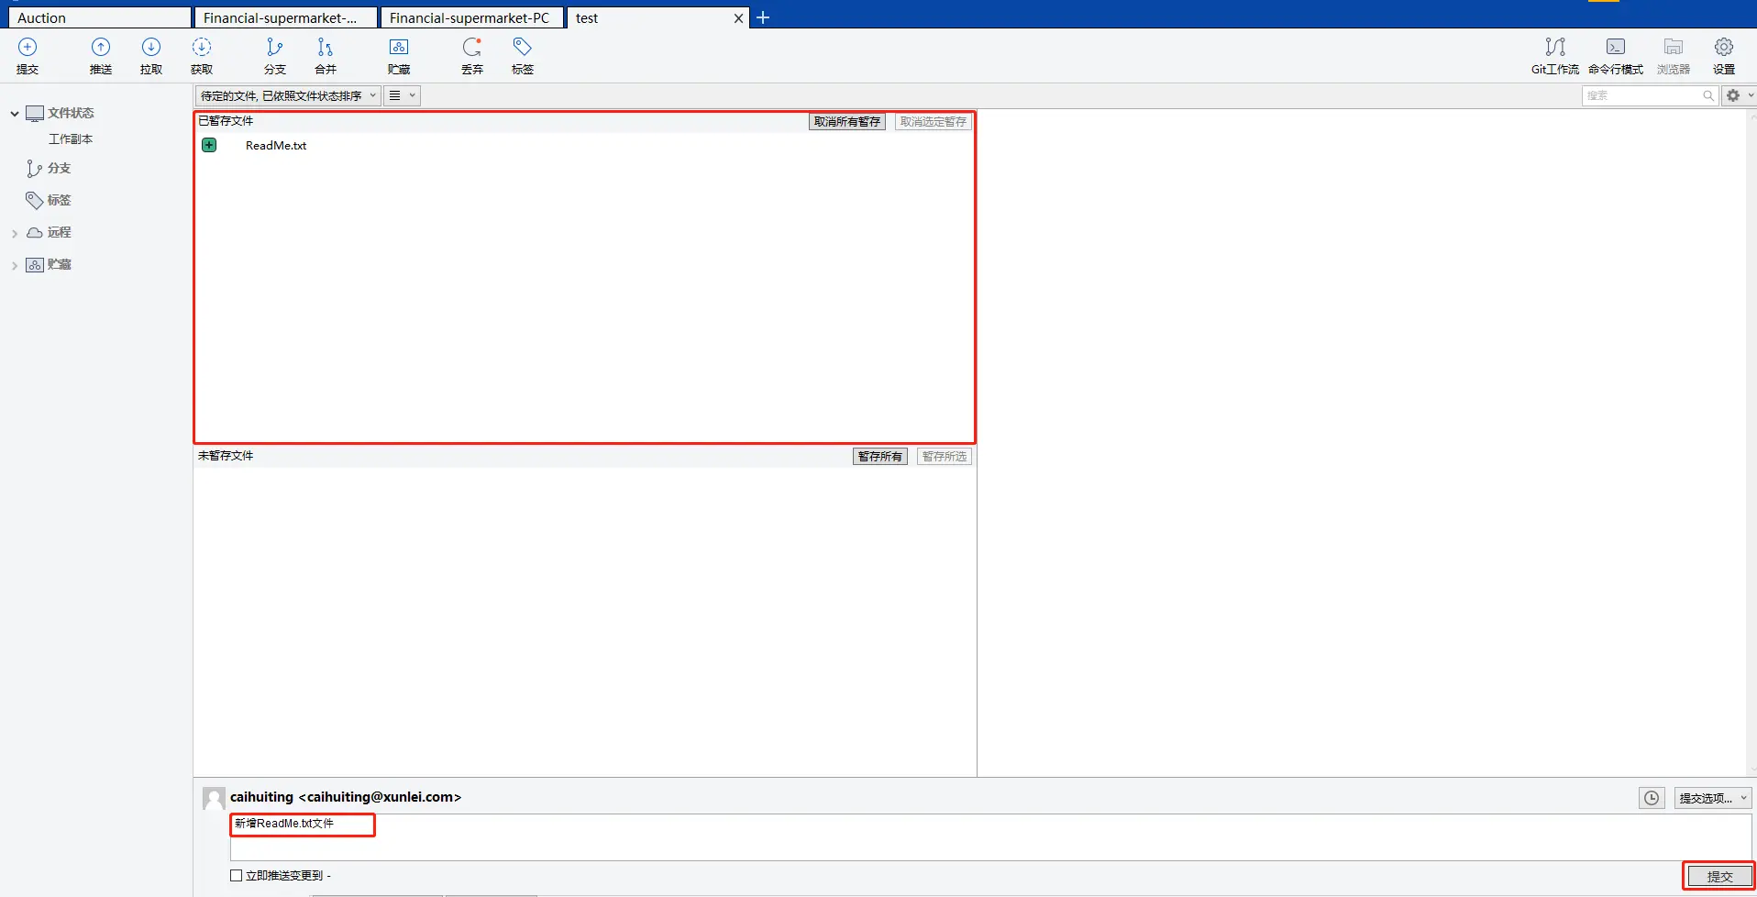Open the 设置 settings gear icon
The height and width of the screenshot is (897, 1757).
(1724, 47)
